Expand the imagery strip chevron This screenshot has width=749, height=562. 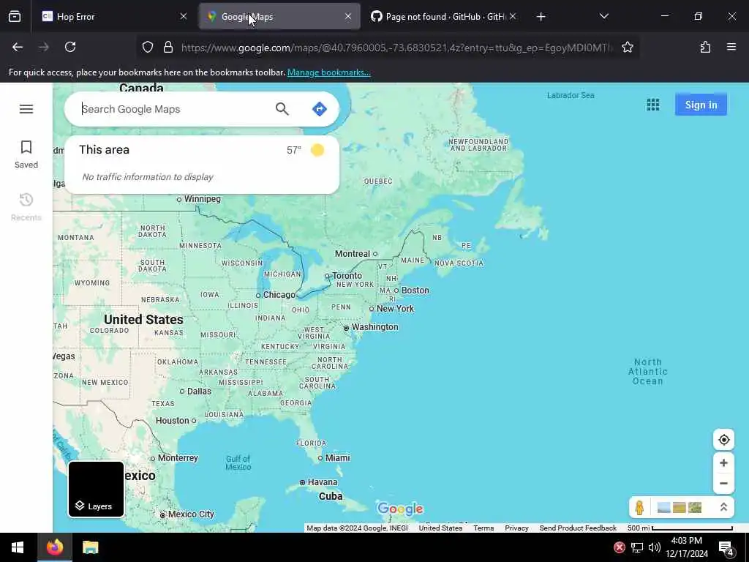pos(723,507)
